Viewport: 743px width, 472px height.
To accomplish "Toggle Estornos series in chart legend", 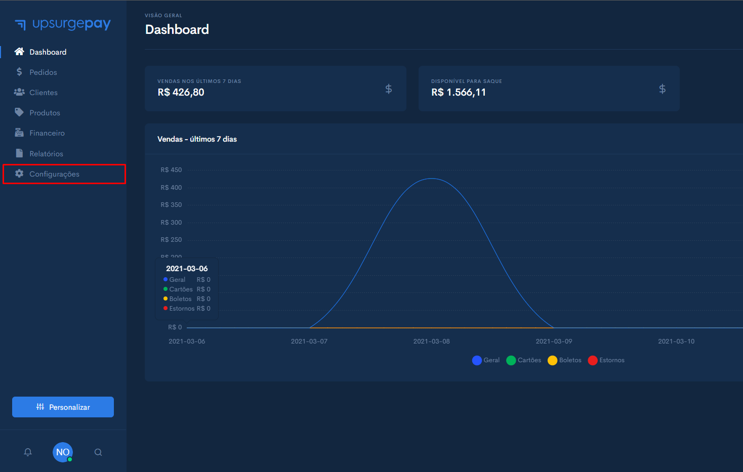I will coord(606,360).
